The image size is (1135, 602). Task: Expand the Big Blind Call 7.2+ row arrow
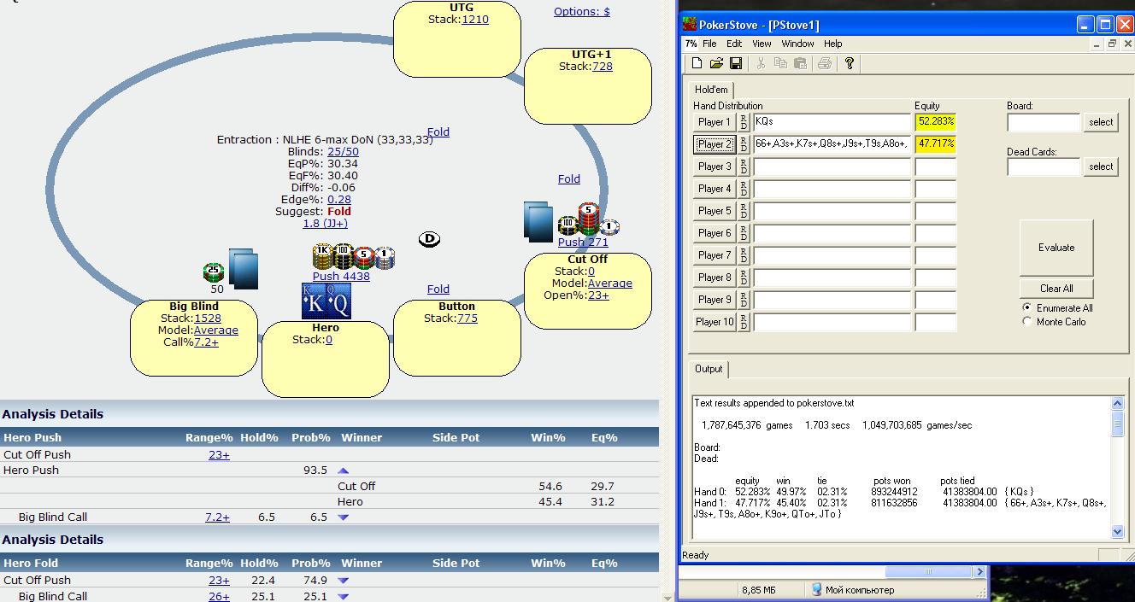344,517
